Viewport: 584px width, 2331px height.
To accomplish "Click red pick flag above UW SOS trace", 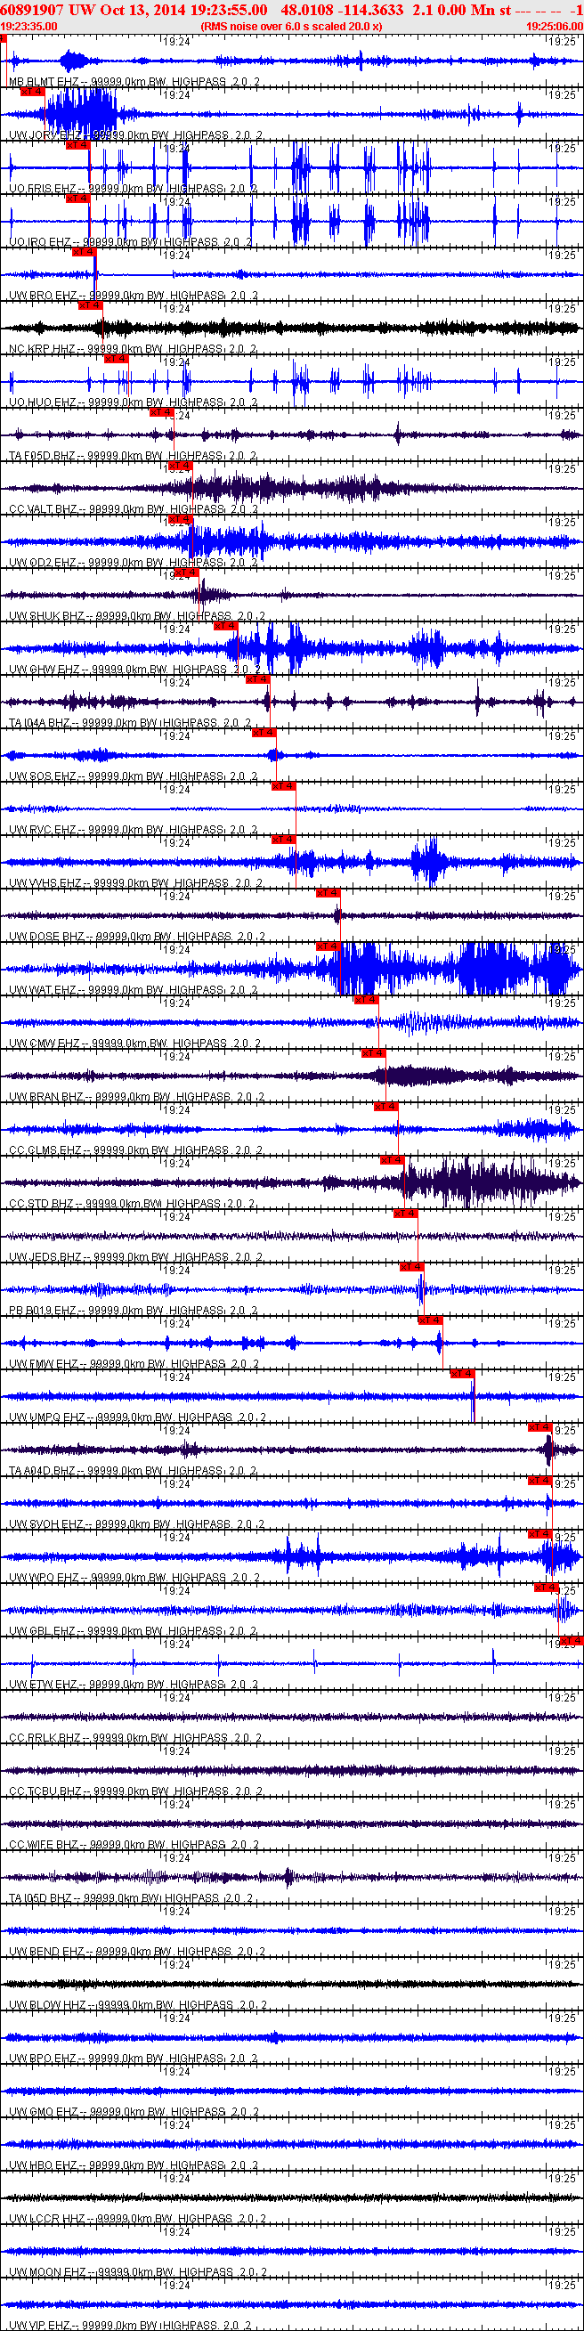I will coord(264,732).
